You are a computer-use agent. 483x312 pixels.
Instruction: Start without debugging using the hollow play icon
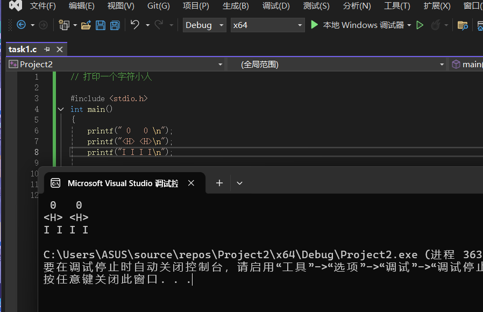point(420,25)
